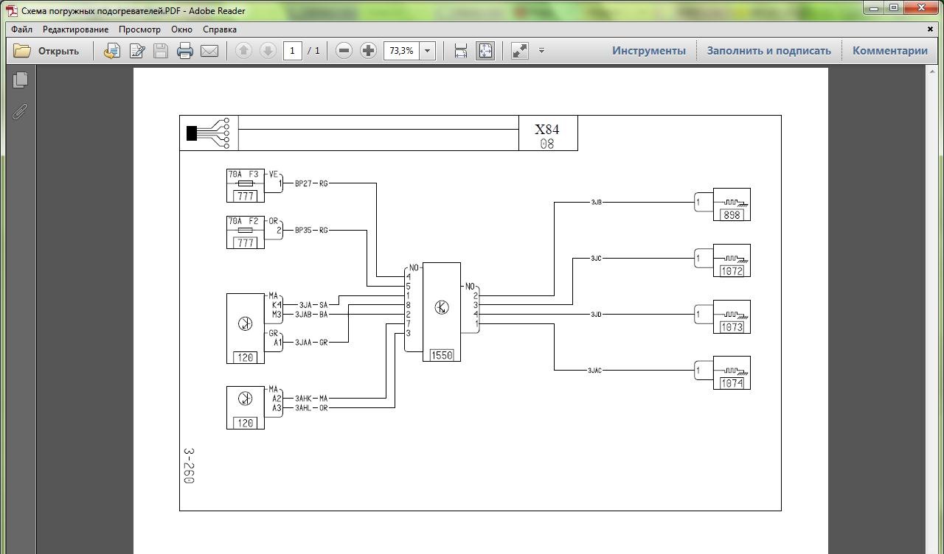Click the page number input field
This screenshot has height=554, width=944.
(293, 51)
